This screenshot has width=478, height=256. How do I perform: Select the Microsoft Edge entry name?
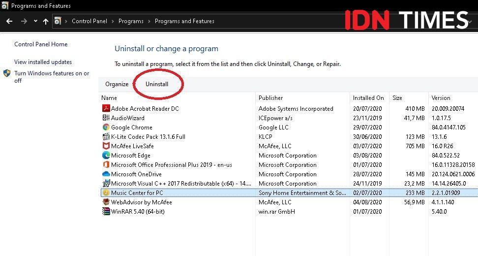(x=131, y=156)
